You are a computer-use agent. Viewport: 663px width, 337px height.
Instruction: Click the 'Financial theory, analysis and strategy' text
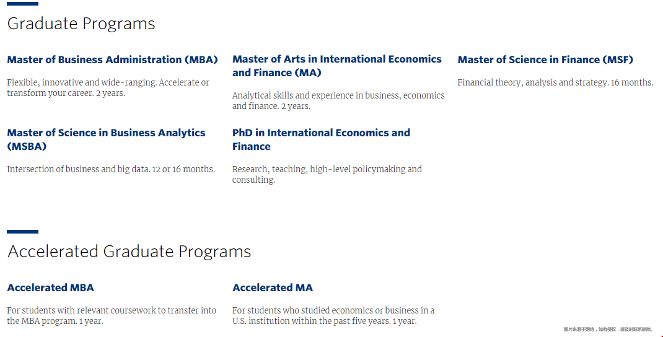click(x=555, y=82)
